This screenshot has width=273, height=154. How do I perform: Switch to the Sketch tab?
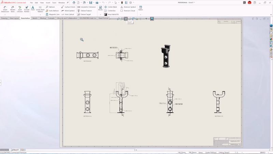pos(35,18)
